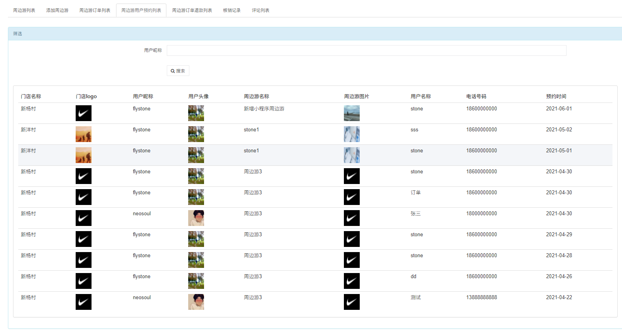Viewport: 622px width, 332px height.
Task: Switch to 评论列表 tab
Action: (261, 10)
